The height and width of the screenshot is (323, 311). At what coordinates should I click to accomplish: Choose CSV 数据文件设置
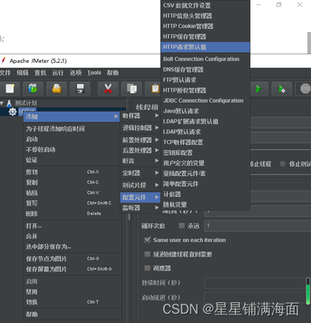[205, 6]
